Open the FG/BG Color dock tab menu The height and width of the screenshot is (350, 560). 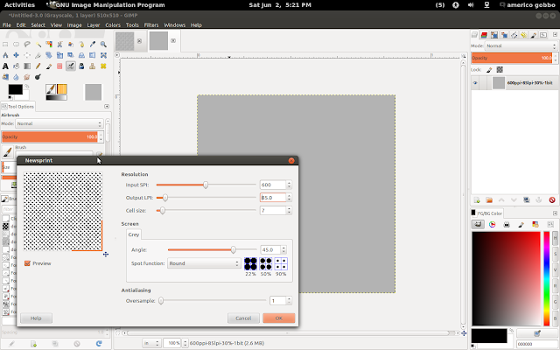[555, 213]
